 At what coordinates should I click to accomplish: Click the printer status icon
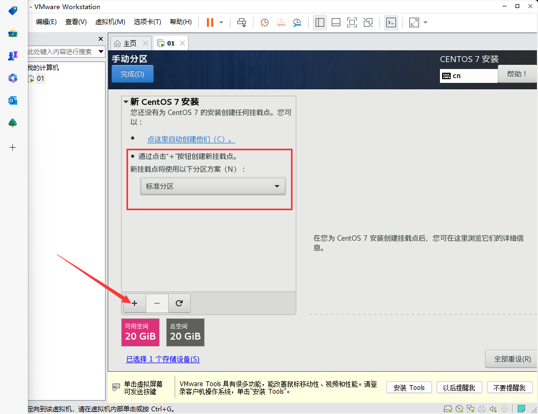point(482,409)
